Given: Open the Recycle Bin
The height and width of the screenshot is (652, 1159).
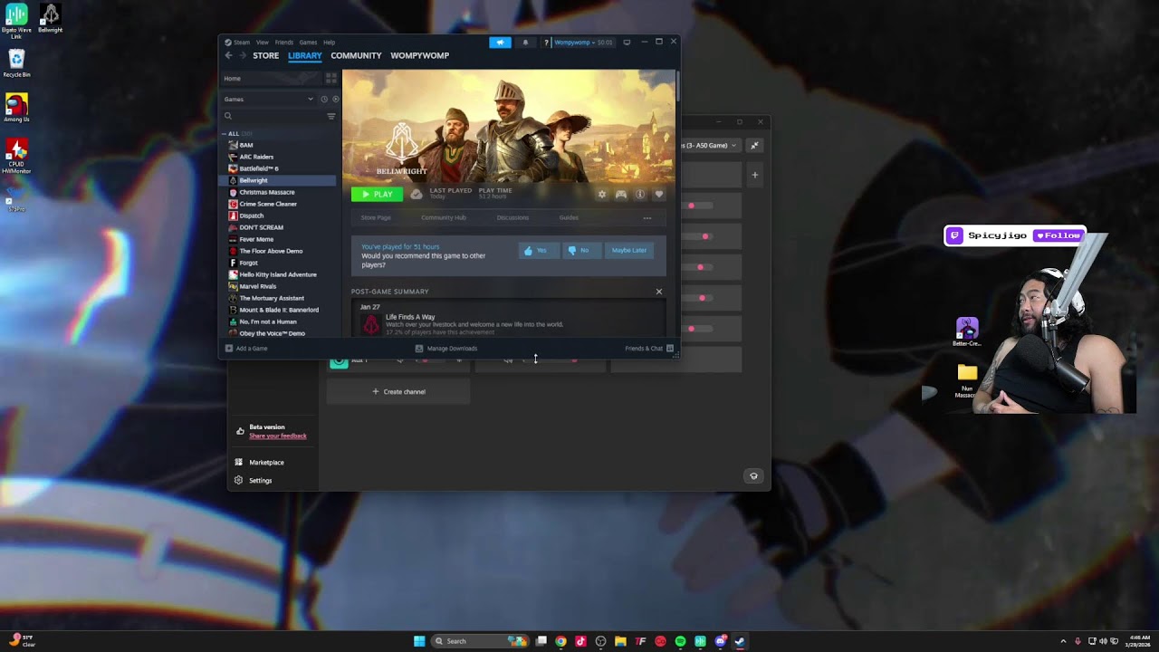Looking at the screenshot, I should (x=16, y=64).
